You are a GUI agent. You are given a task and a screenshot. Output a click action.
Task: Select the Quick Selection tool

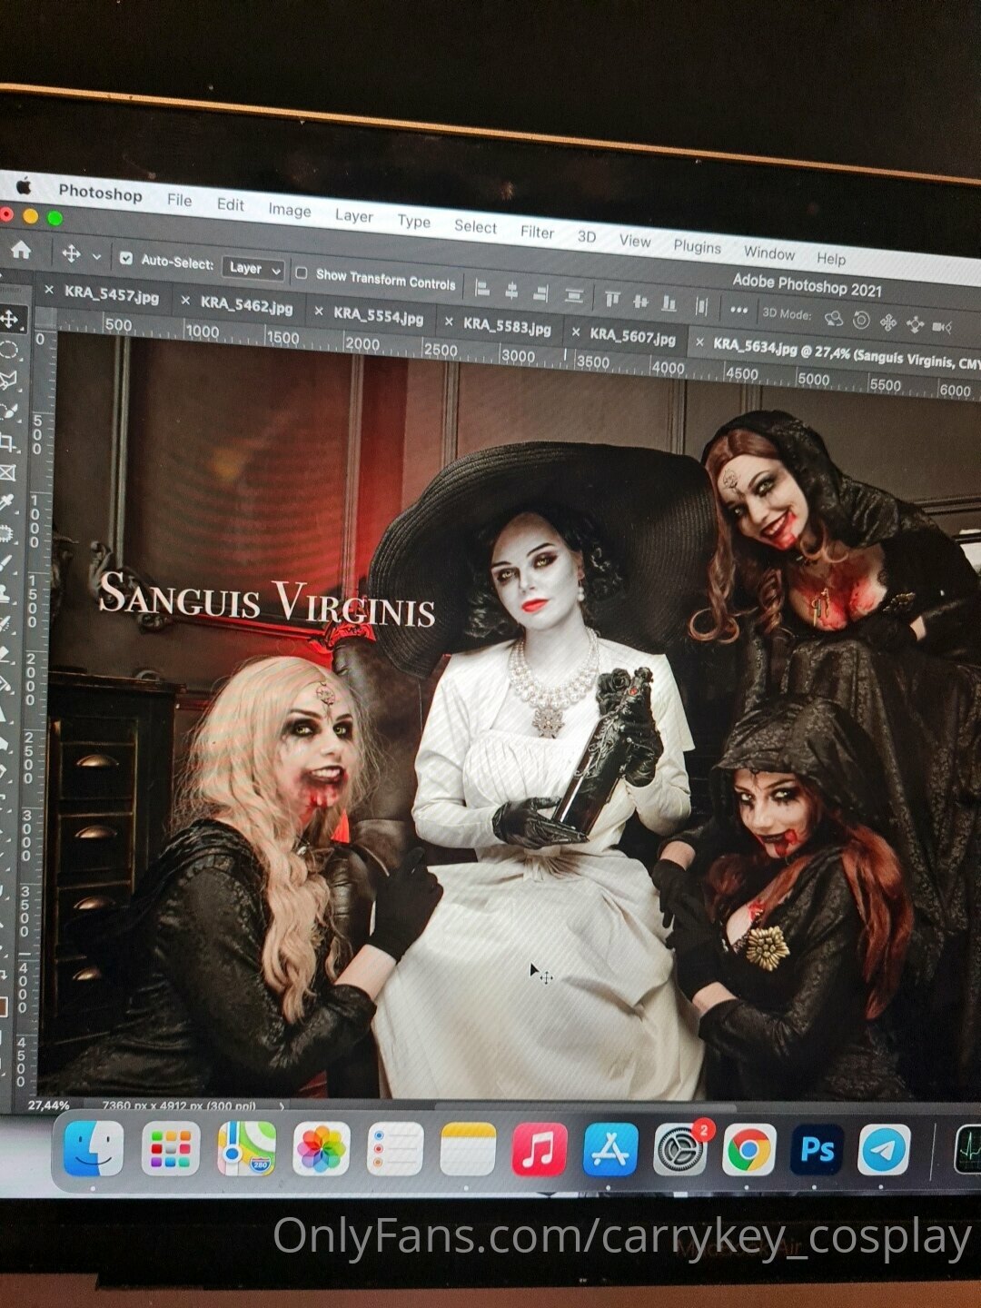9,411
